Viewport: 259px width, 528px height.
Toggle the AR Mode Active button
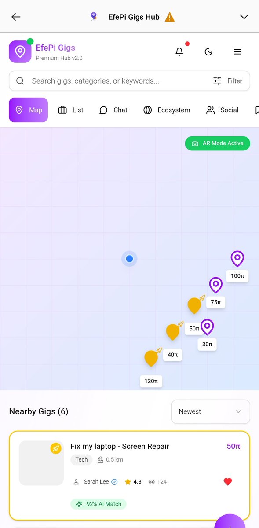click(x=217, y=143)
